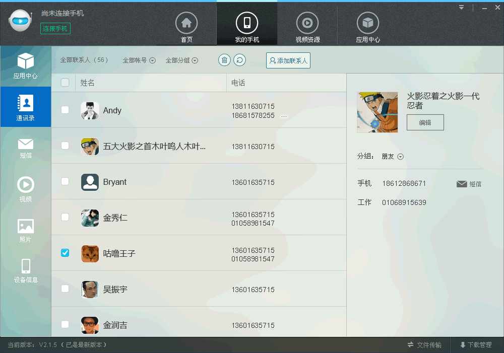Send 短信 to the selected contact
504x353 pixels.
469,184
